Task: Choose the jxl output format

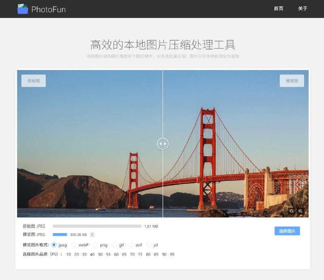Action: coord(148,244)
